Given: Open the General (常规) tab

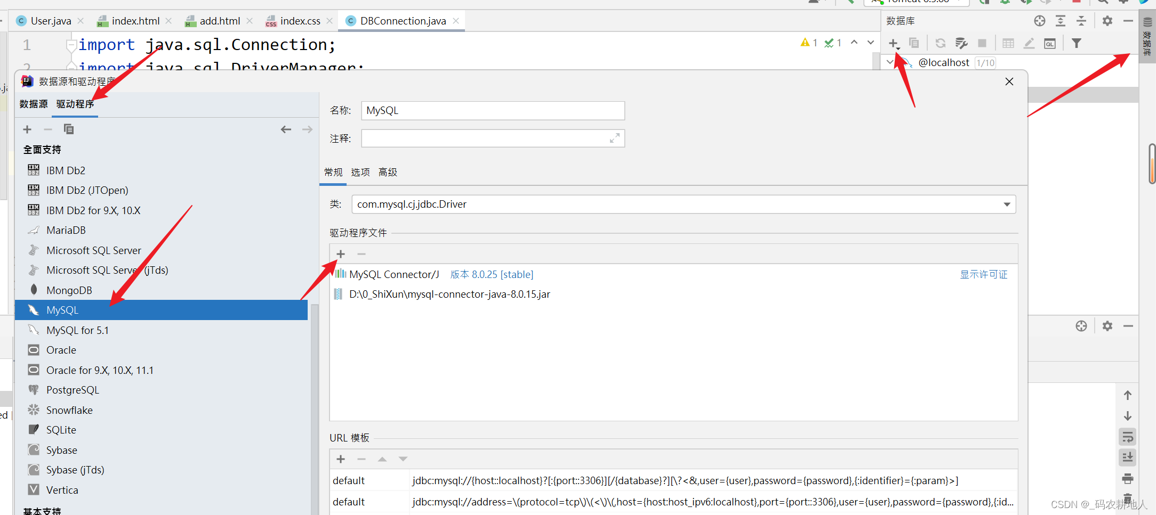Looking at the screenshot, I should coord(333,172).
